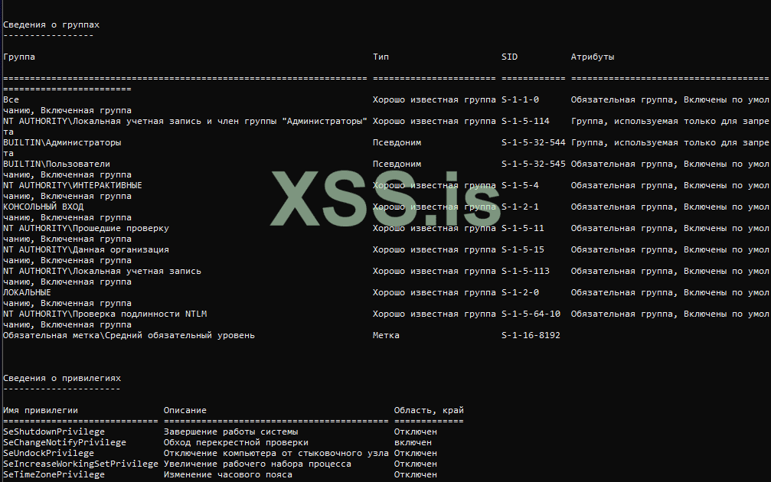Click description "Изменение часового пояса"
771x482 pixels.
(228, 474)
